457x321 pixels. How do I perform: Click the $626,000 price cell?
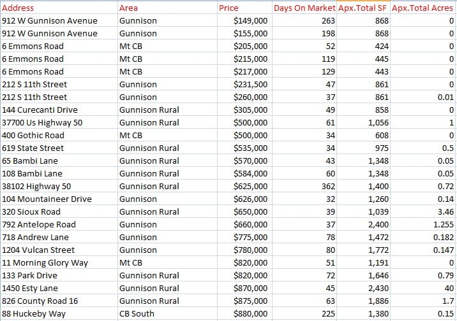(x=244, y=199)
